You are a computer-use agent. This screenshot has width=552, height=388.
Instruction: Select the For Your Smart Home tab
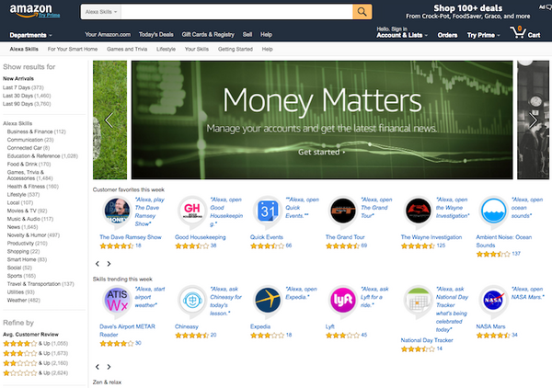tap(73, 50)
